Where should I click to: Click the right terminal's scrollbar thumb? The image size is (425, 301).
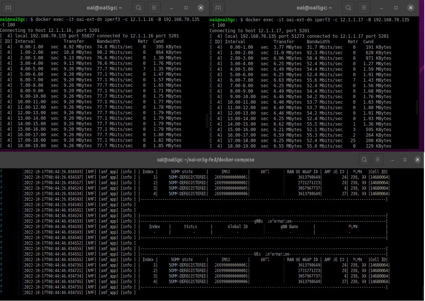417,107
